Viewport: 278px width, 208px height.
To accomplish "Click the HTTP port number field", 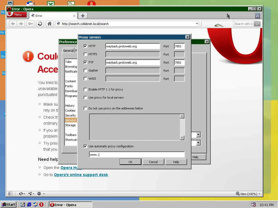I will coord(179,46).
